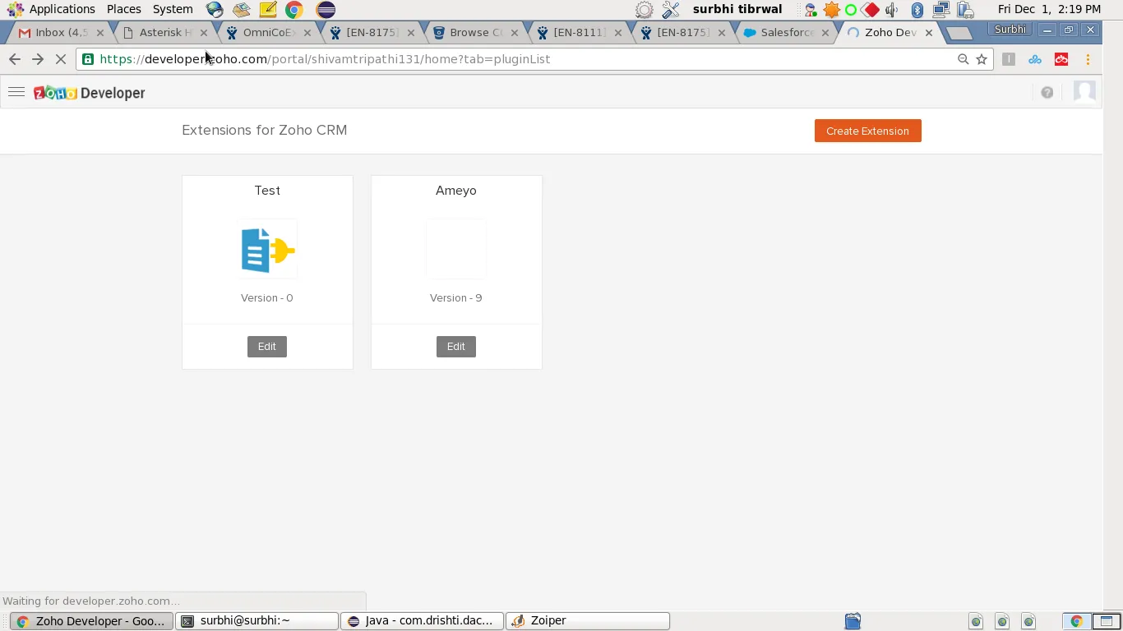Close the Zoho Developer browser tab

929,33
